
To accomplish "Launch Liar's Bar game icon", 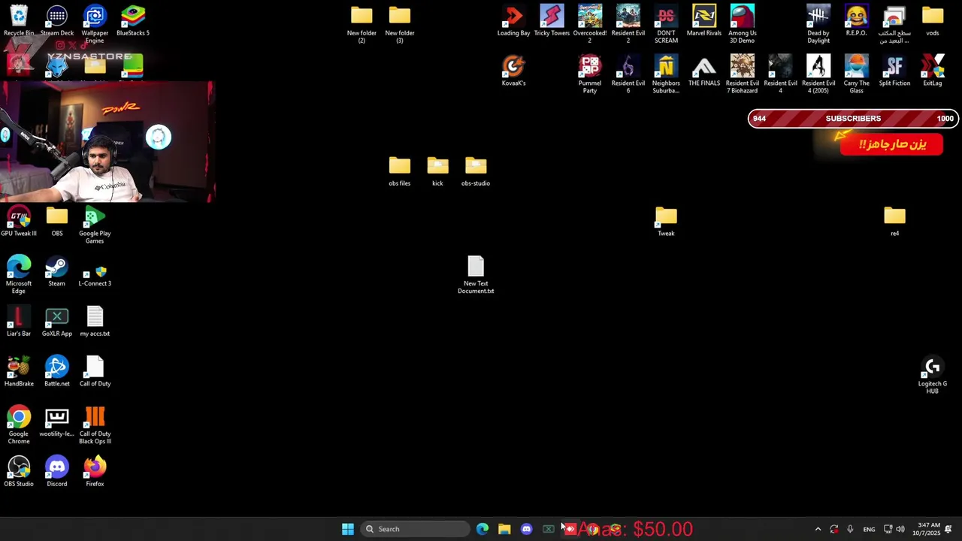I will coord(19,322).
